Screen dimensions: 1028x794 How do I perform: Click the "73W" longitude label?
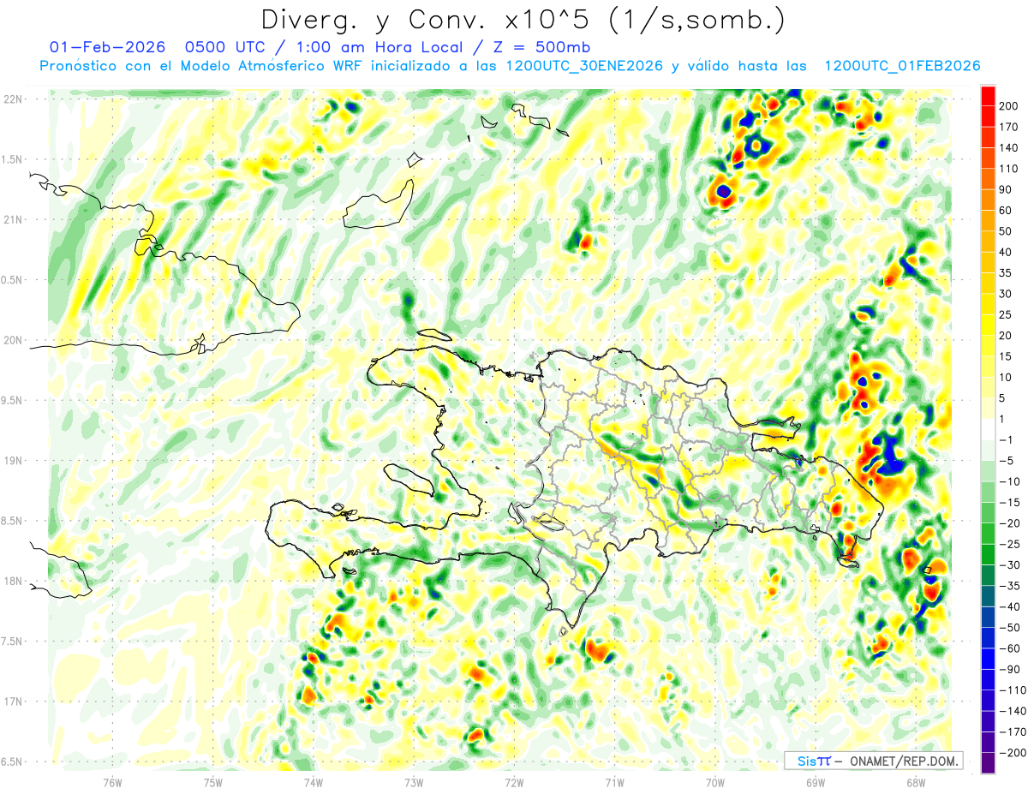tap(414, 783)
